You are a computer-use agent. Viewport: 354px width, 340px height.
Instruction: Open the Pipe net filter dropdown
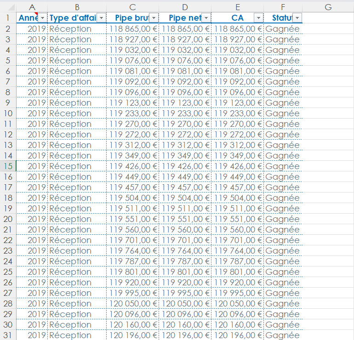(206, 18)
